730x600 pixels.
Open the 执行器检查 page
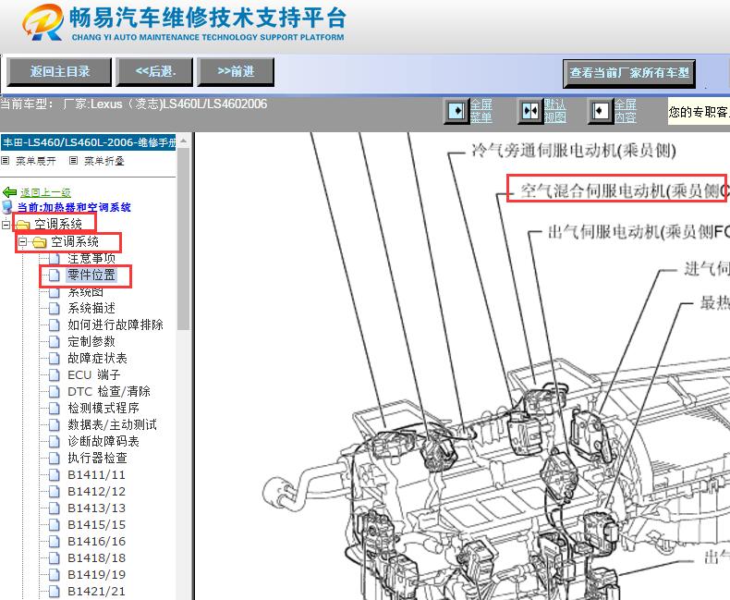coord(97,458)
